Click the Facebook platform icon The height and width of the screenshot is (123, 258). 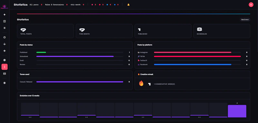pyautogui.click(x=139, y=65)
